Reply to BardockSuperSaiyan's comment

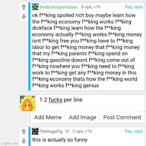coord(138,7)
